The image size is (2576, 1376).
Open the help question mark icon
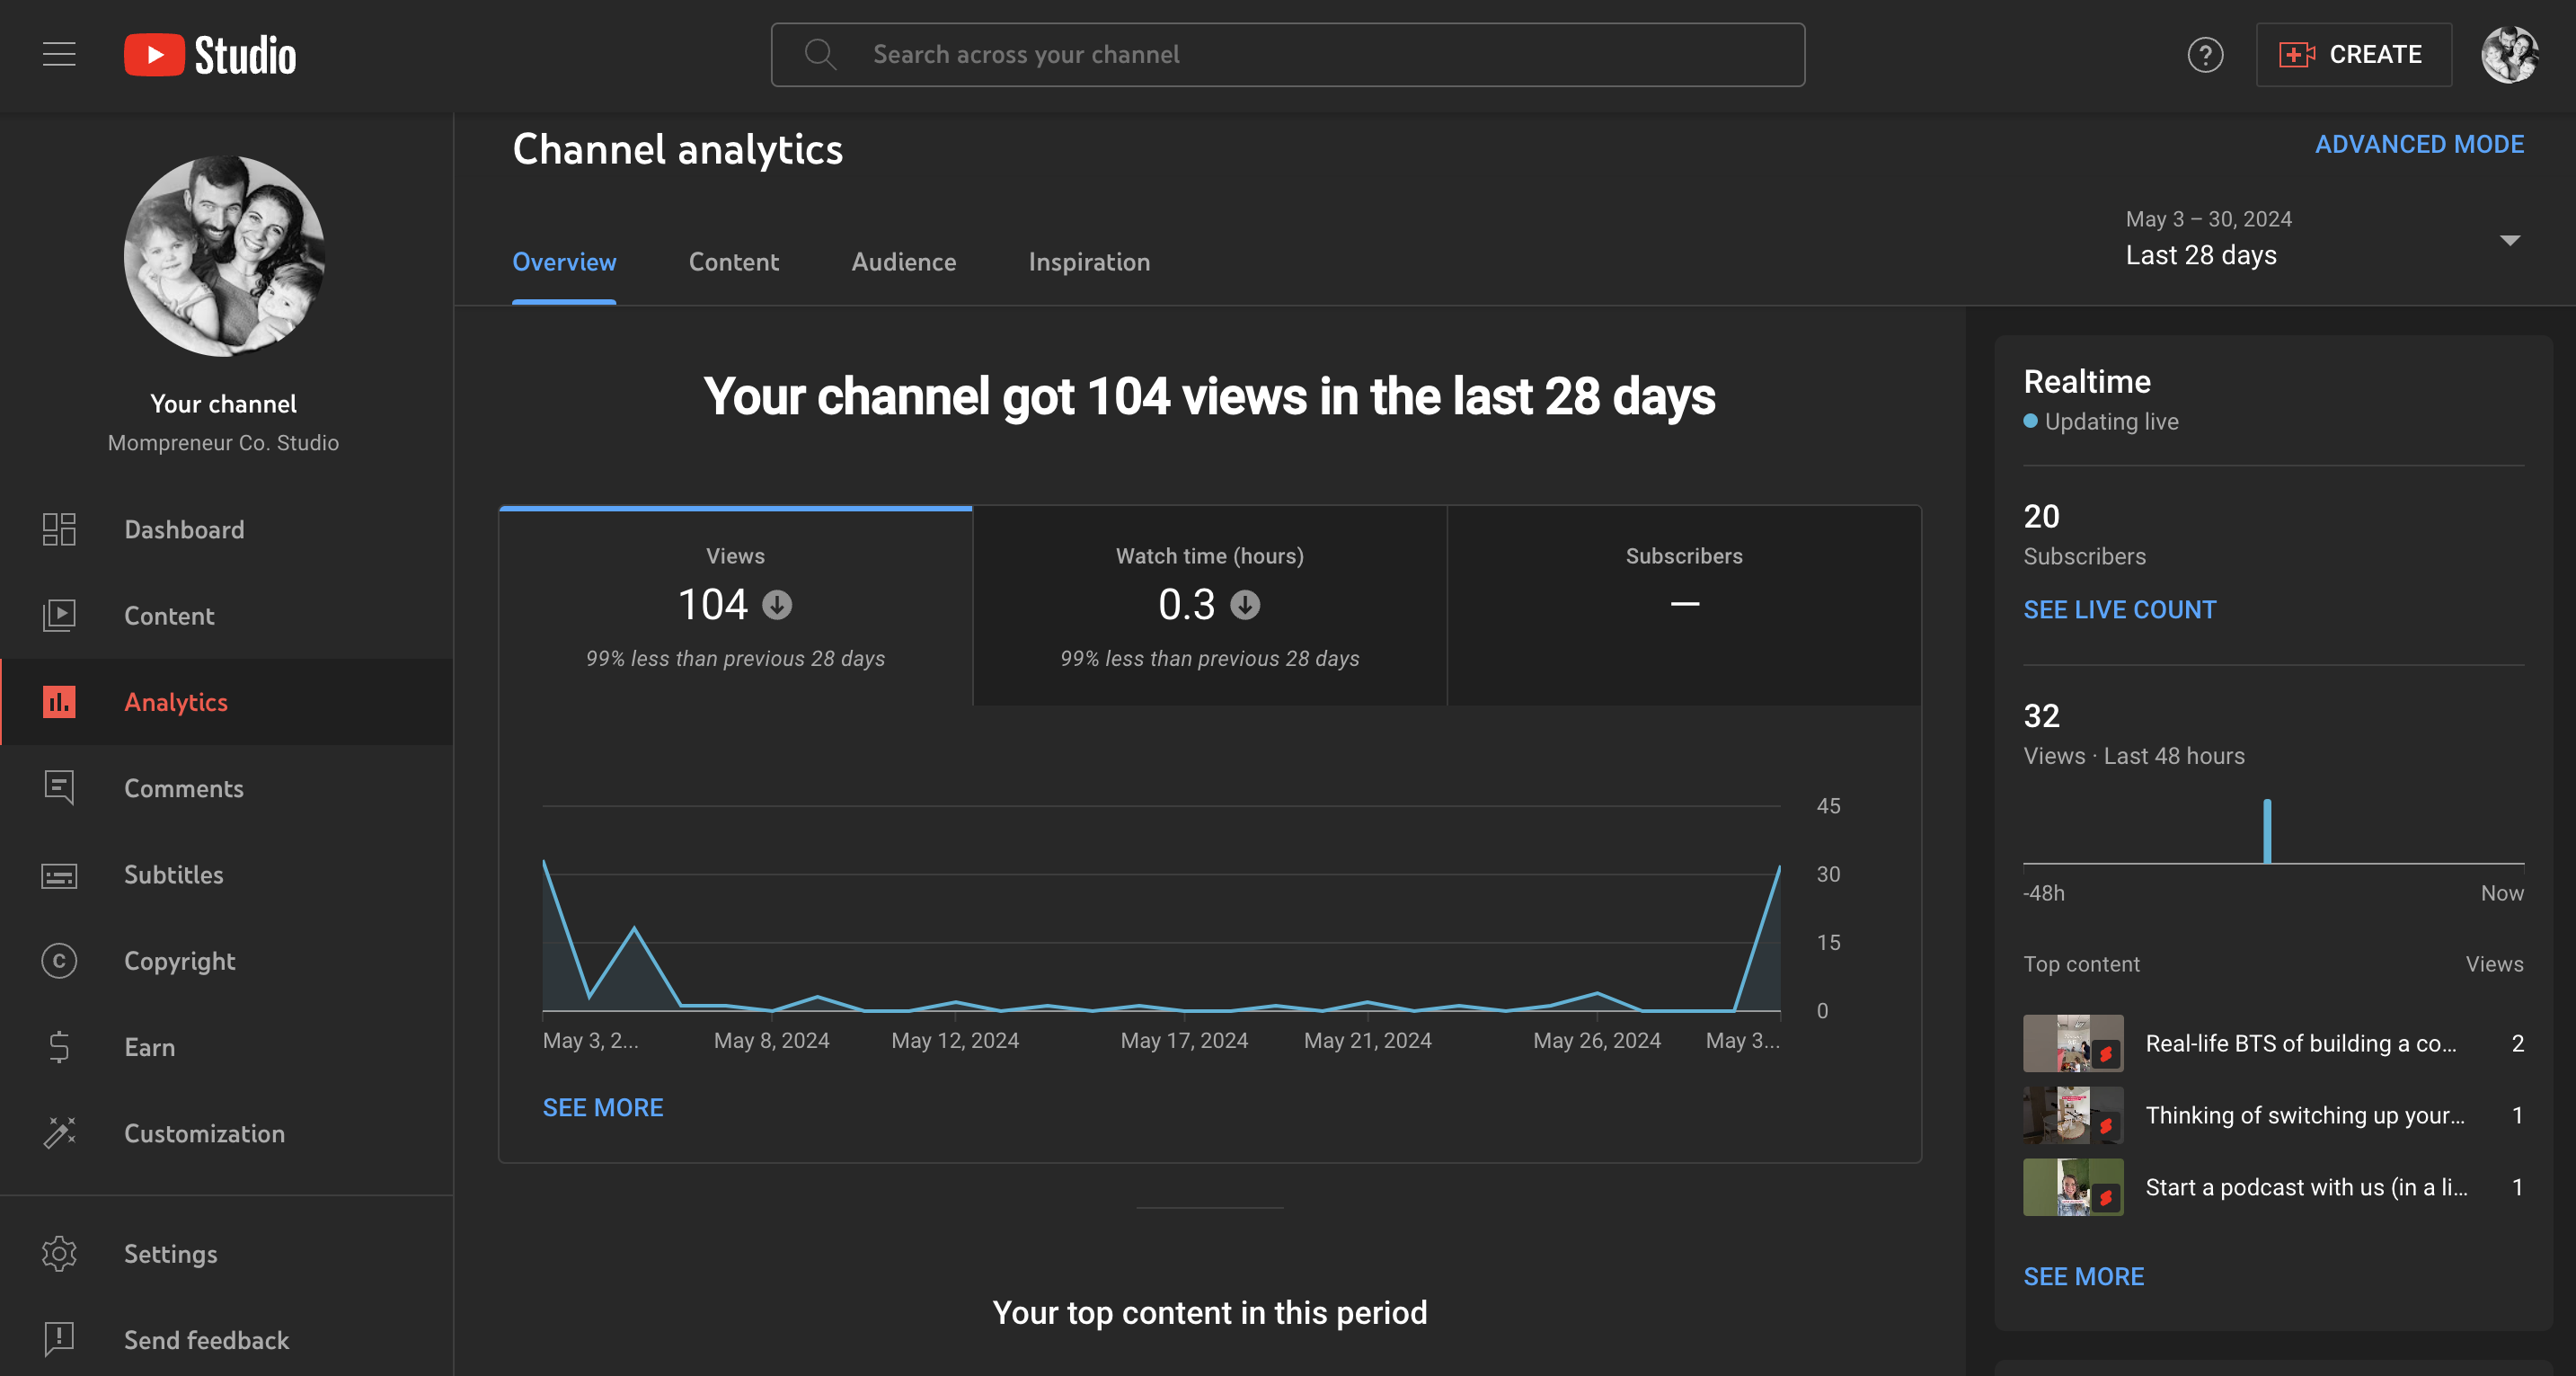2205,55
